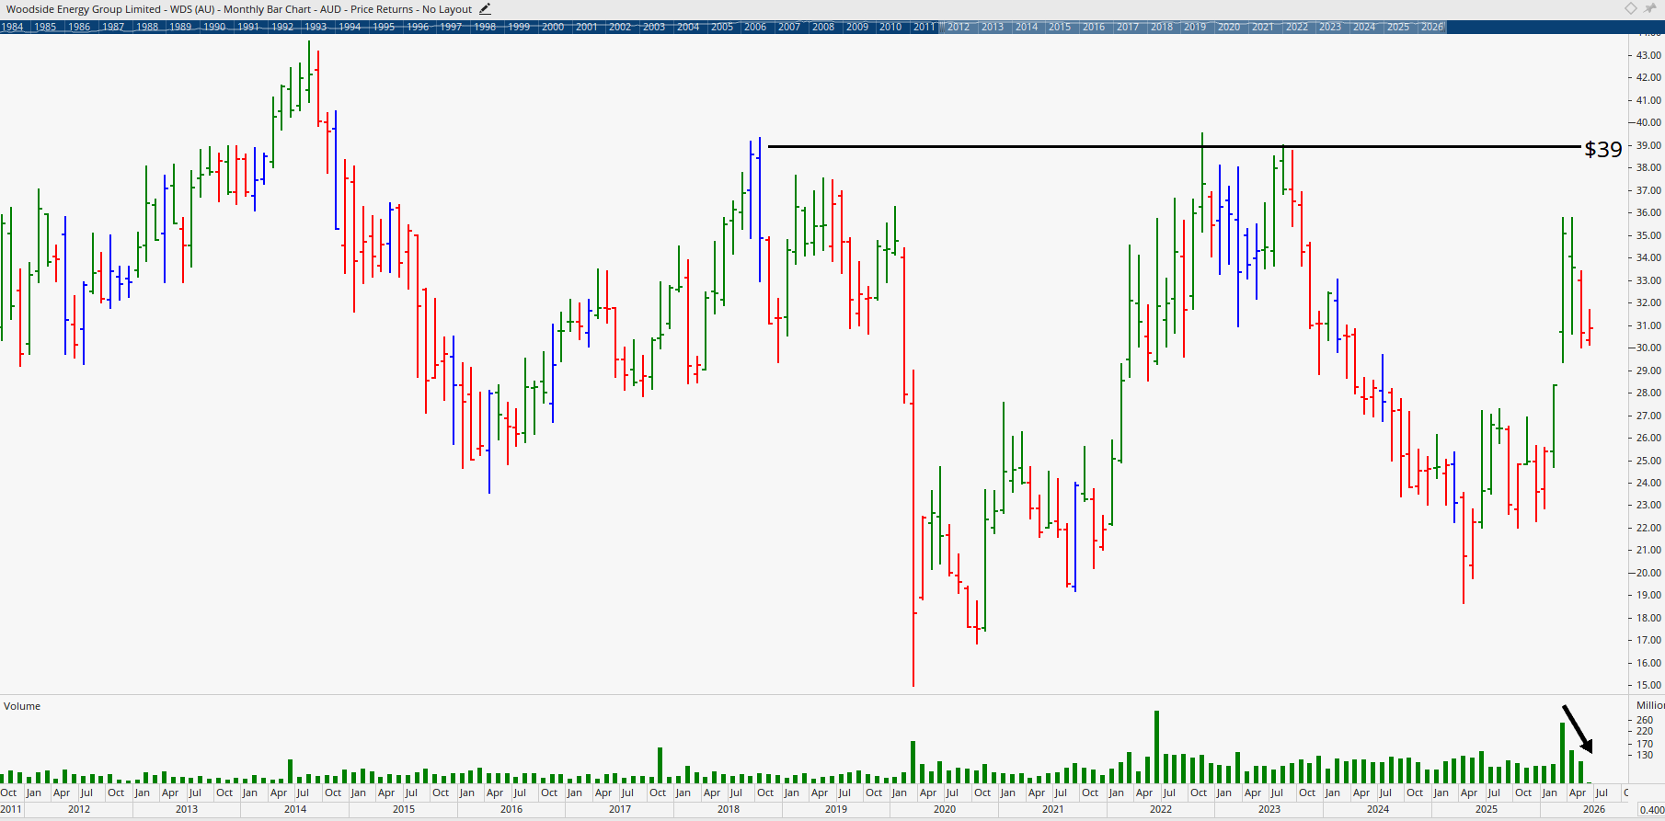Jump to 1993 in the top timeline navigator
The width and height of the screenshot is (1665, 821).
point(316,27)
